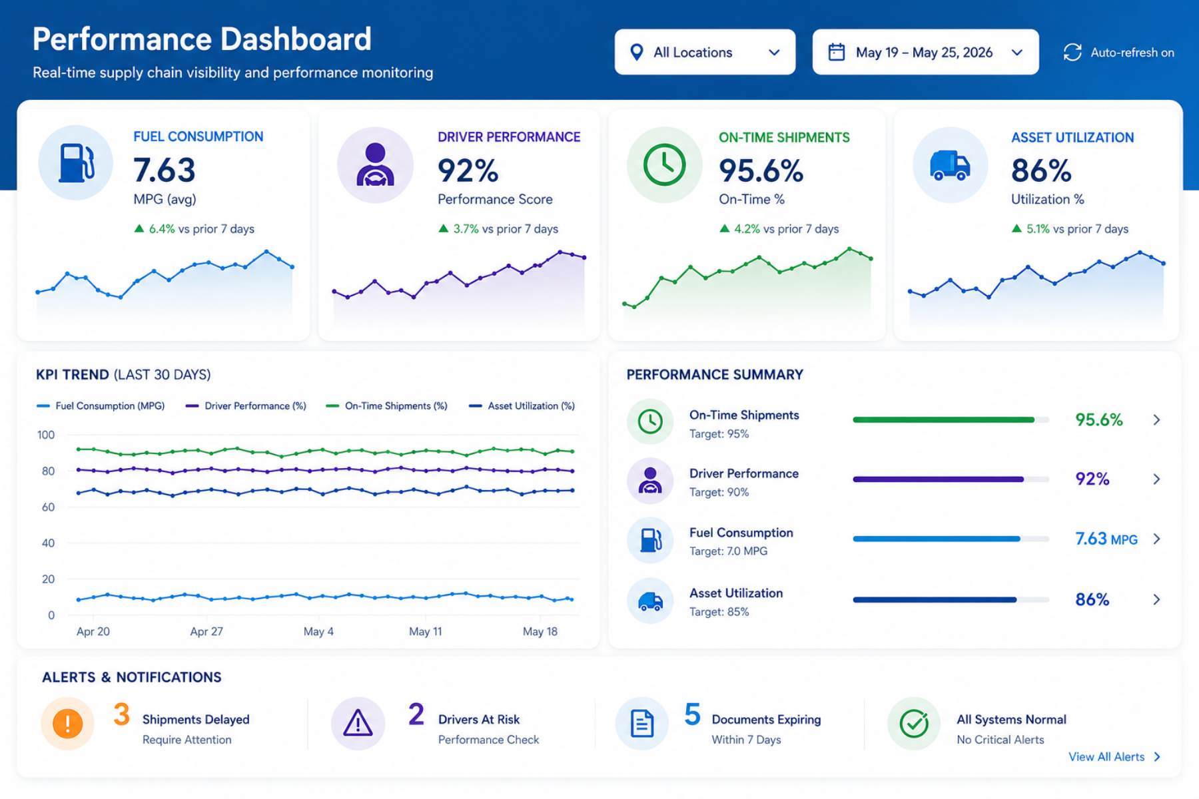
Task: Click the 95.6% value in On-Time Shipments card
Action: 761,171
